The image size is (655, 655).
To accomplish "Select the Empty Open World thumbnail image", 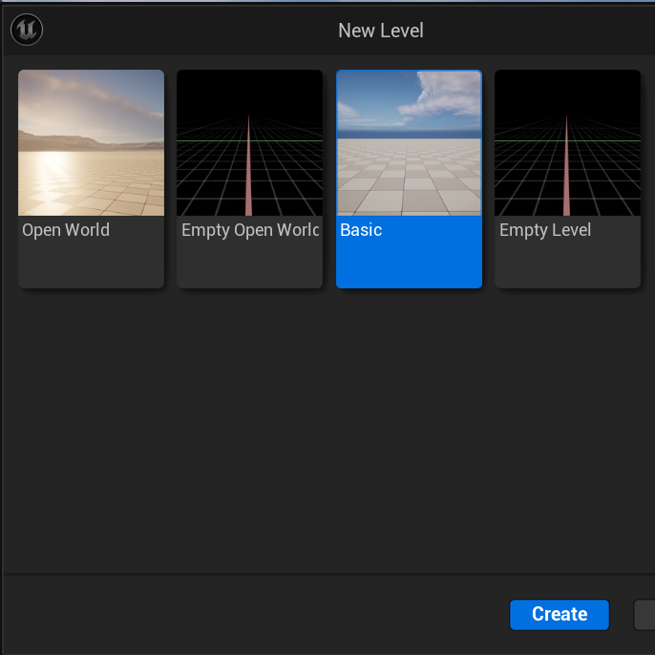I will tap(250, 143).
